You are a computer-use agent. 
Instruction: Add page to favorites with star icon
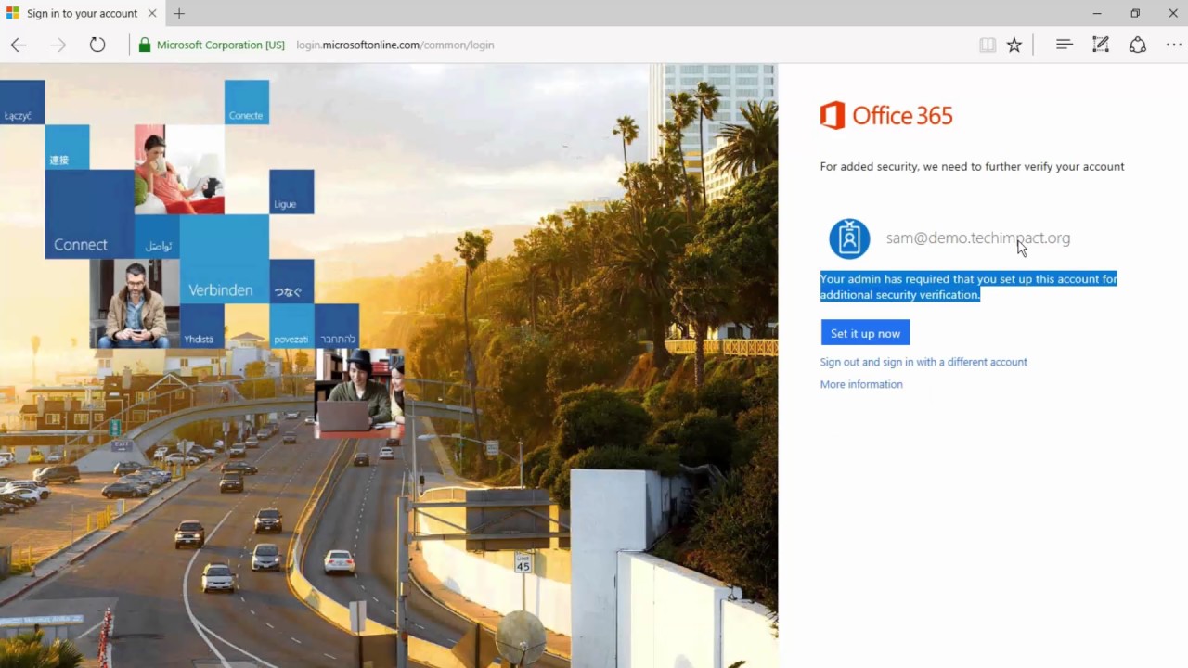tap(1014, 45)
